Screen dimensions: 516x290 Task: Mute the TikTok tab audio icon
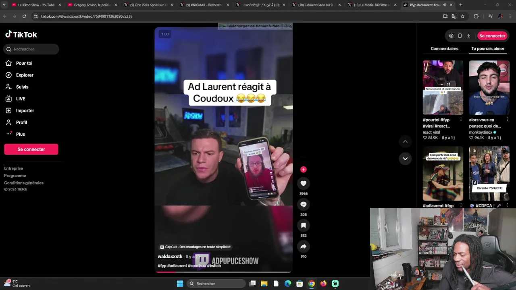[445, 5]
